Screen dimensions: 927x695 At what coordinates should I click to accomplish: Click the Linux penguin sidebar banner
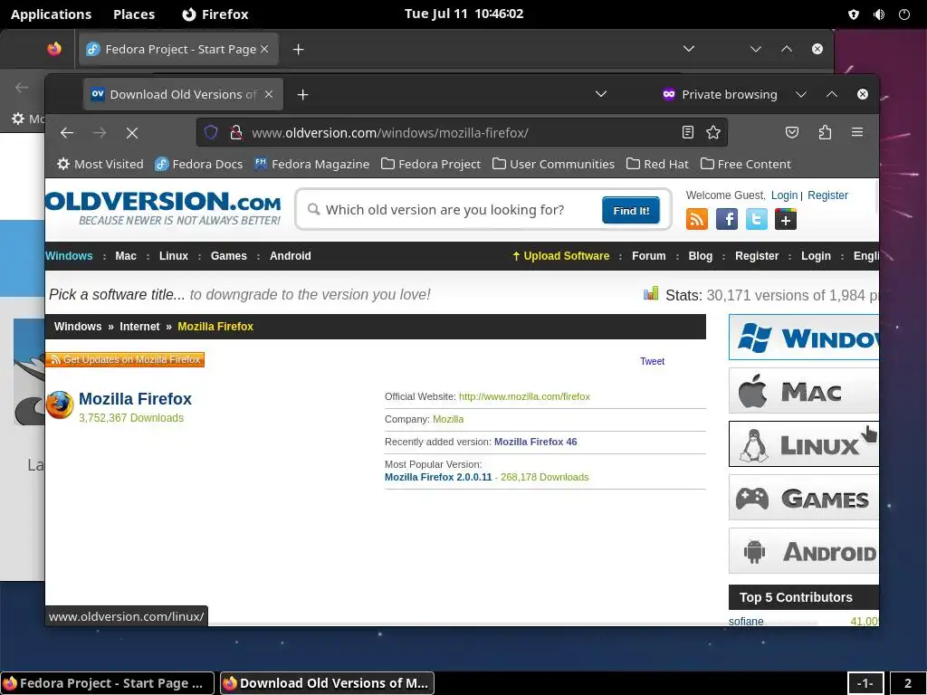point(804,443)
